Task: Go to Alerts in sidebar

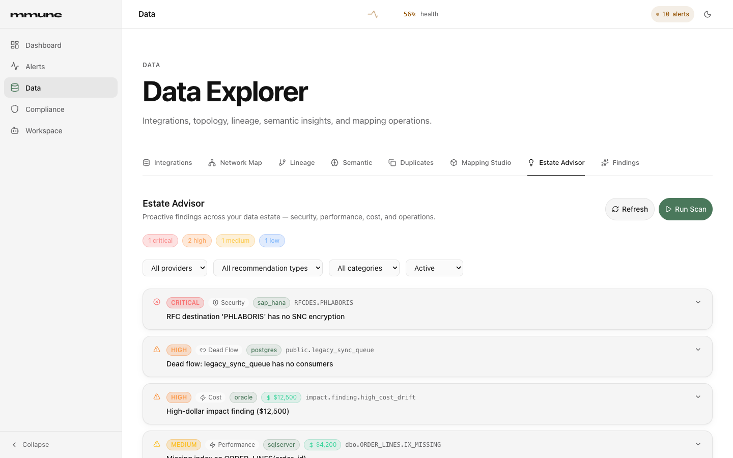Action: [x=61, y=67]
